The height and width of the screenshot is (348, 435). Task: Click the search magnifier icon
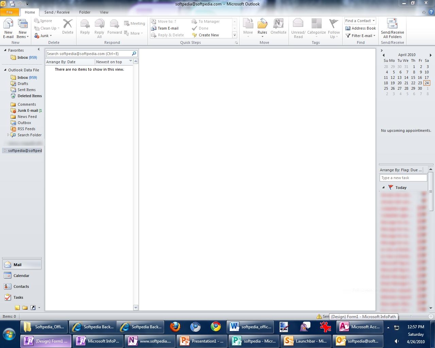point(134,54)
